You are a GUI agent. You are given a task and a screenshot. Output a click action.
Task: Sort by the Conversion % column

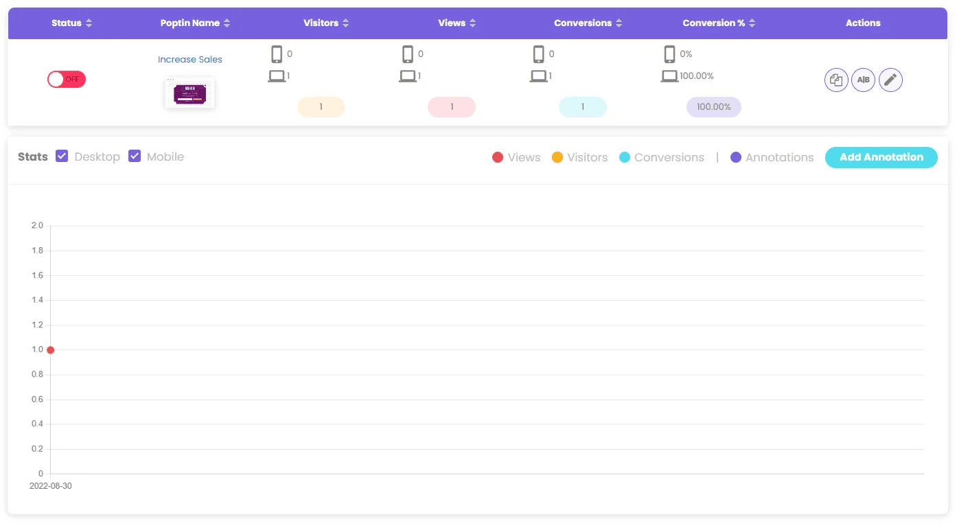tap(752, 23)
